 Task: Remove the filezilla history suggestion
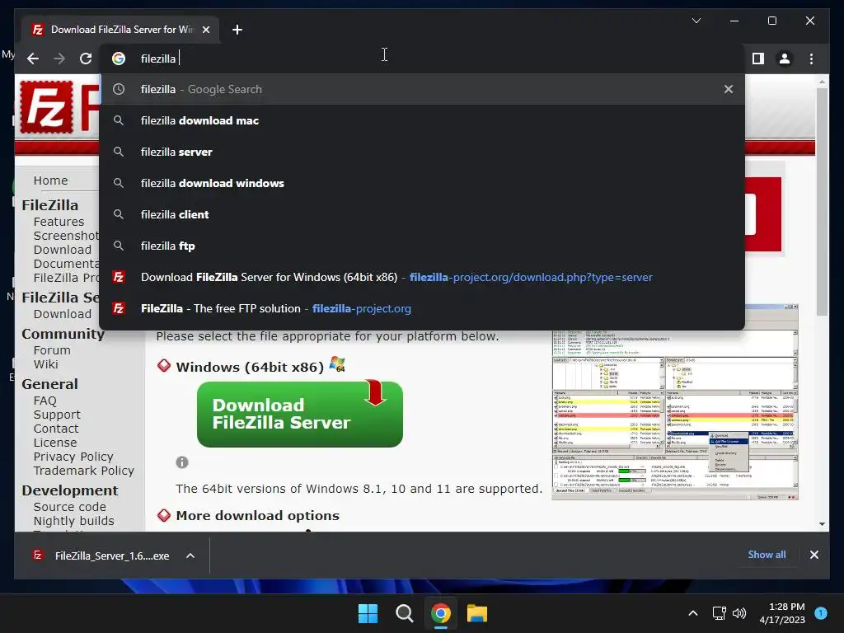[728, 89]
